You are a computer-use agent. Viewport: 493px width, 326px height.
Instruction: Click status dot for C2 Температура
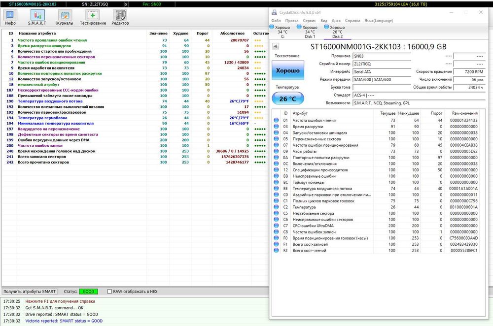(x=276, y=207)
